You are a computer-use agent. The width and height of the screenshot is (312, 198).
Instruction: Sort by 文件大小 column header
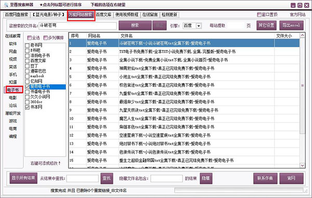[287, 36]
